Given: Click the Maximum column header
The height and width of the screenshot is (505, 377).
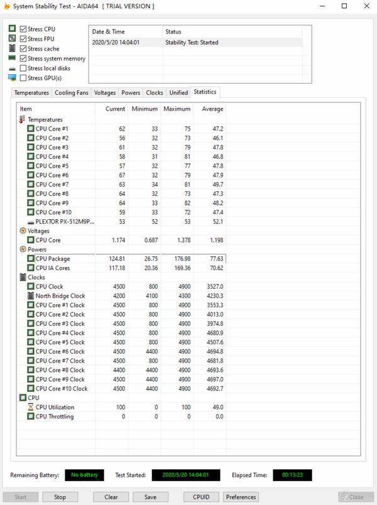Looking at the screenshot, I should click(x=177, y=109).
